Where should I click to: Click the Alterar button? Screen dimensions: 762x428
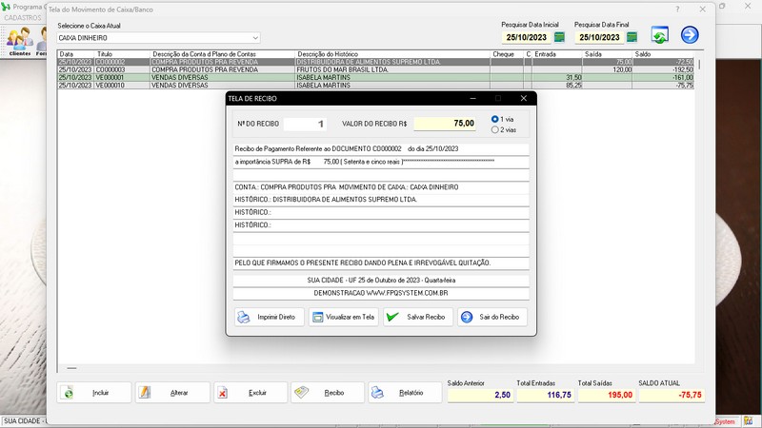(x=172, y=393)
